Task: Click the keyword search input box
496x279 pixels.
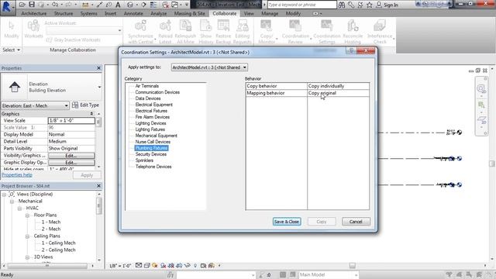Action: (x=302, y=5)
